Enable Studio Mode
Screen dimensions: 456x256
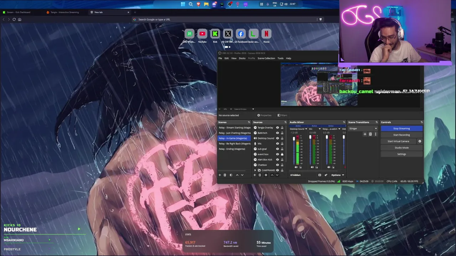401,148
